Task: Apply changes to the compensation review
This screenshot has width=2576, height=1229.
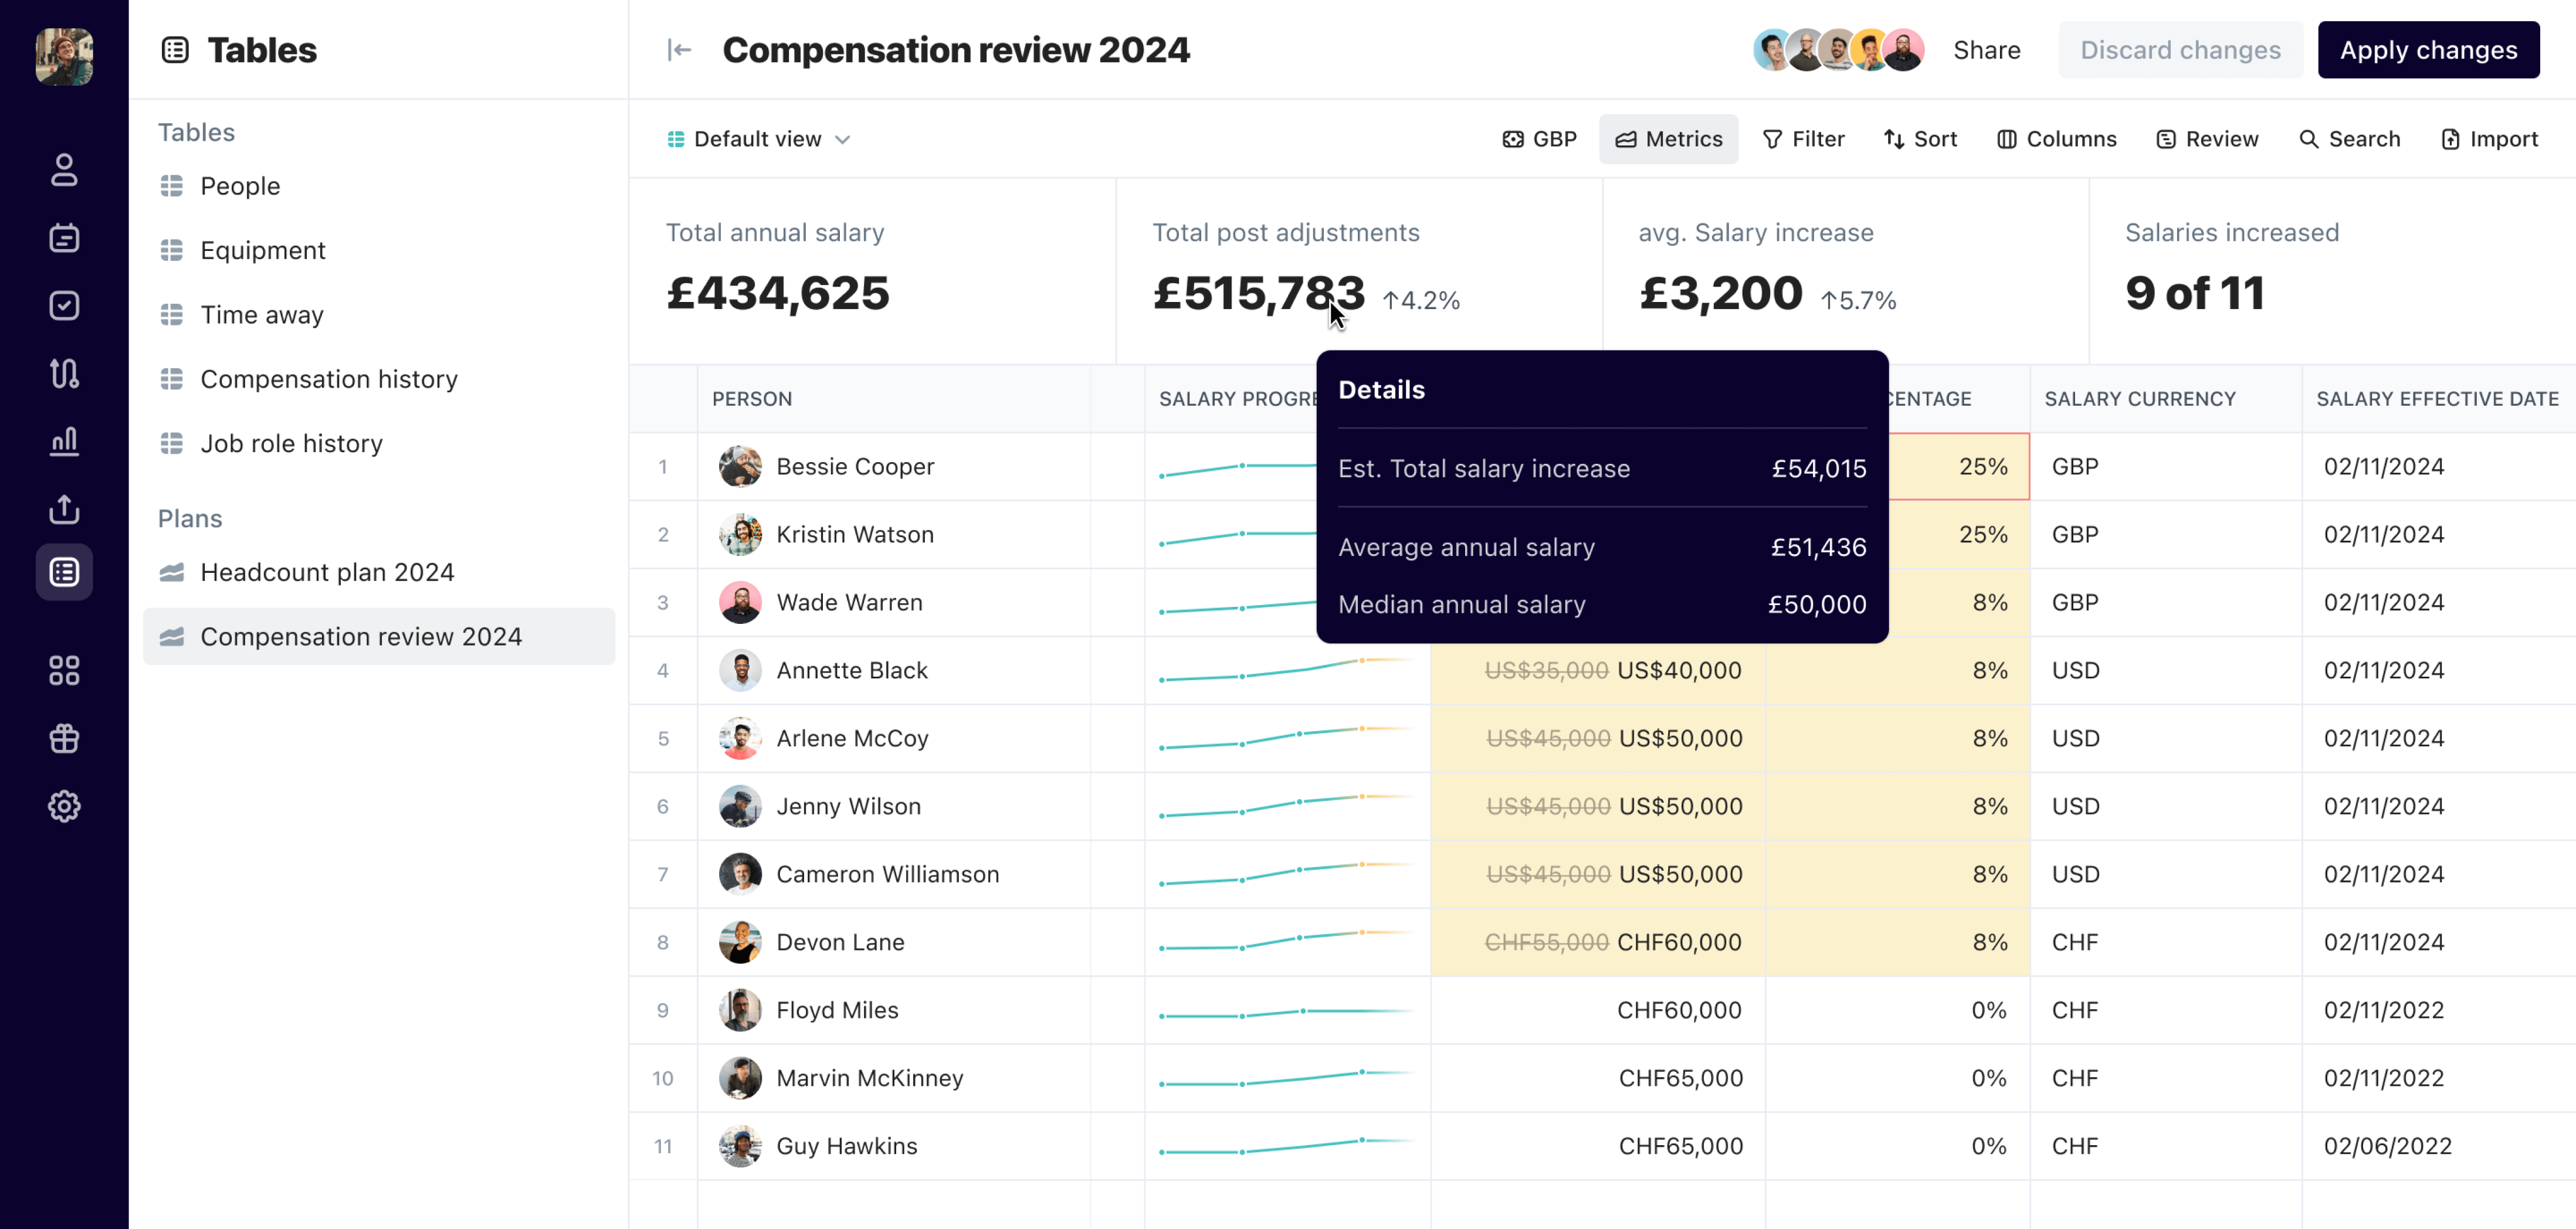Action: click(2429, 49)
